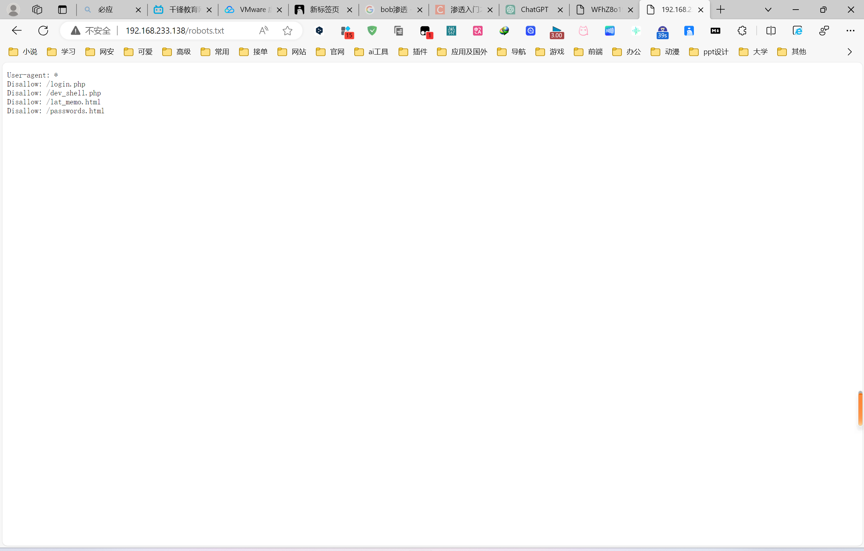Open the ppt设计 bookmarks folder
This screenshot has height=551, width=864.
[709, 52]
